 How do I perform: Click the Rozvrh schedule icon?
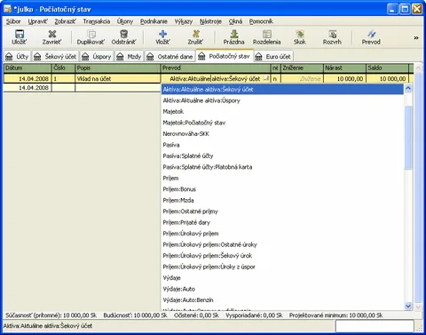click(332, 34)
